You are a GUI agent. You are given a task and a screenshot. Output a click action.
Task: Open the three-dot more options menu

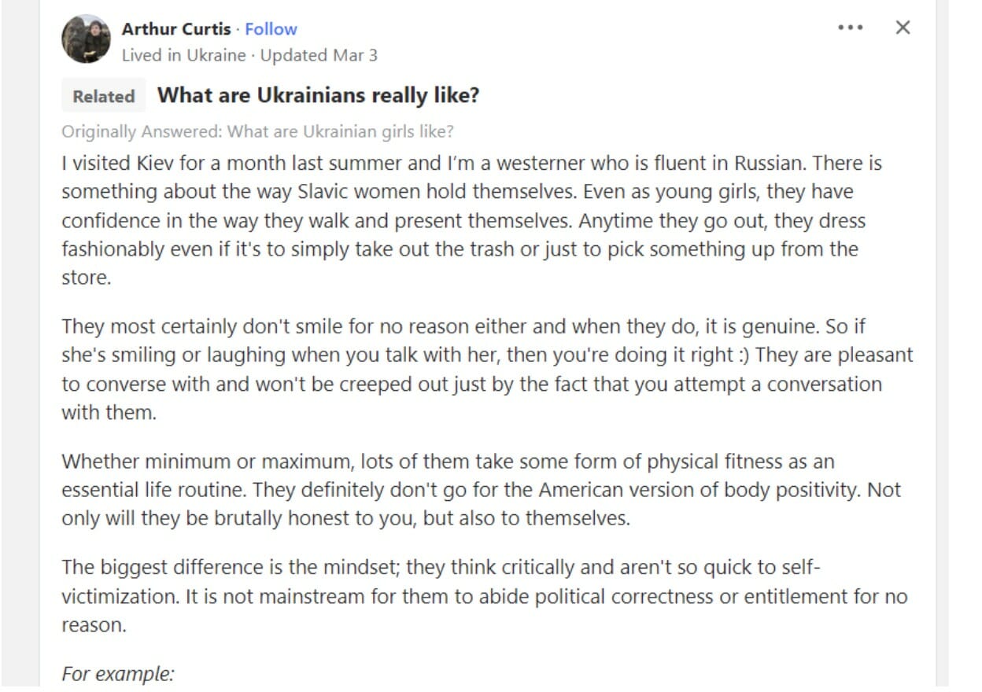850,28
